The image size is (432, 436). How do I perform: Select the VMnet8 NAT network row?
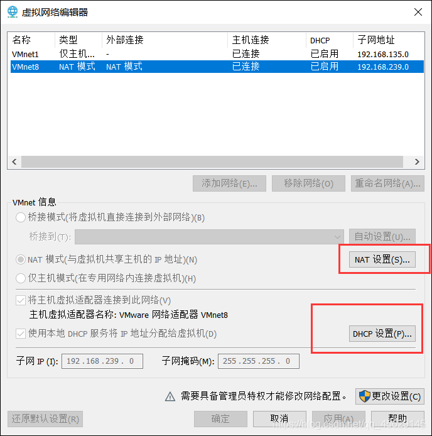[217, 67]
